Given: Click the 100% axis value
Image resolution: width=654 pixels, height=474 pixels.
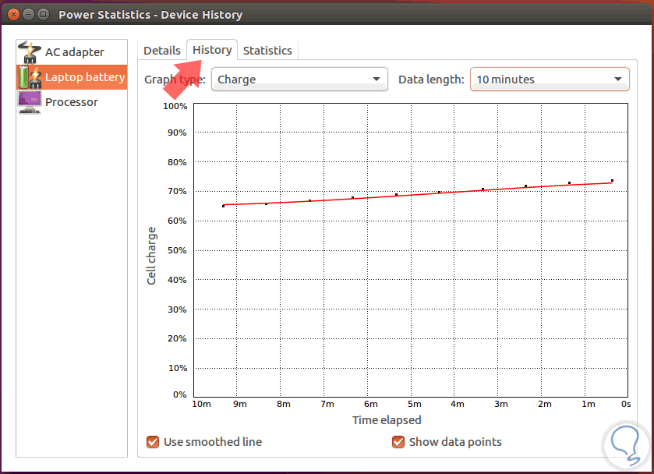Looking at the screenshot, I should coord(175,106).
